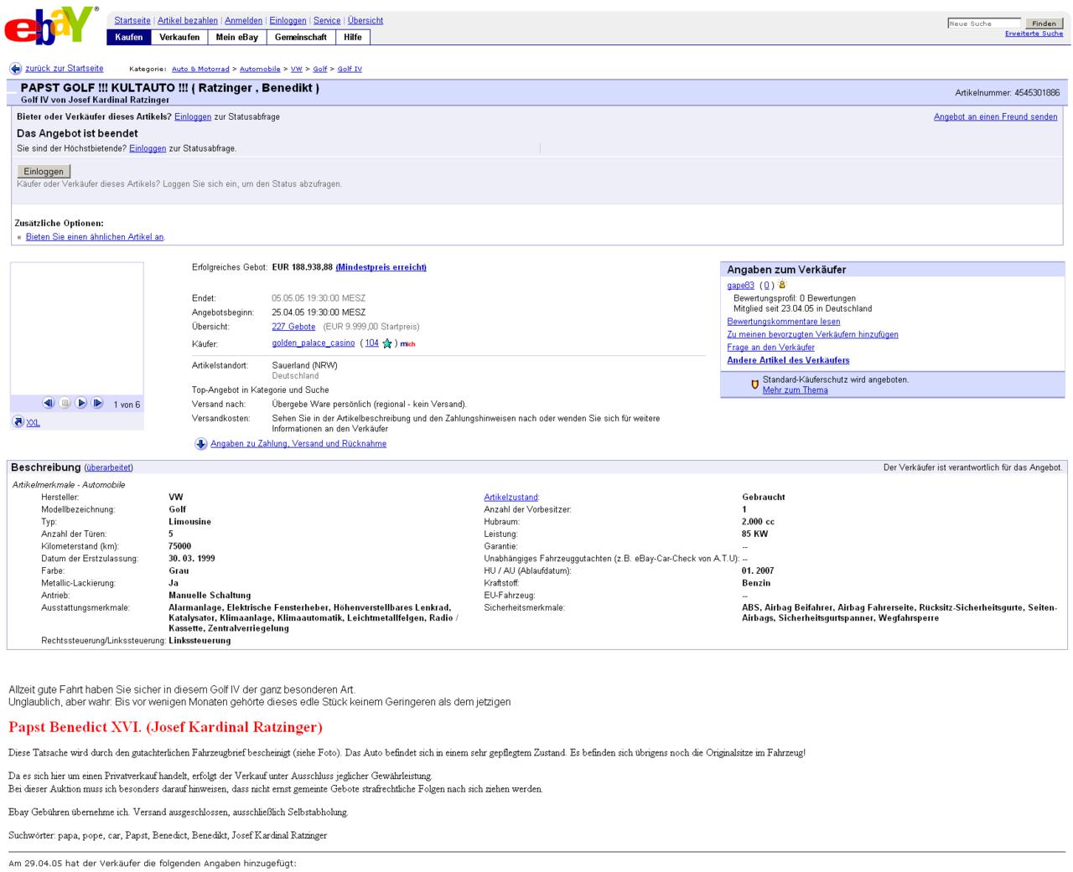The image size is (1073, 872).
Task: Expand 'Angaben zu Zahlung, Versand und Rücknahme'
Action: pos(298,444)
